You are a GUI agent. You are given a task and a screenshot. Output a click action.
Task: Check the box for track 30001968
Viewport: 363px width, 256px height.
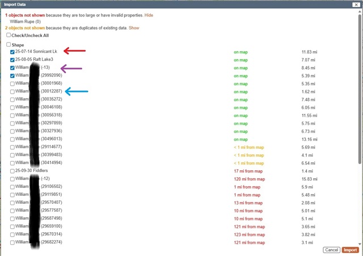pyautogui.click(x=12, y=83)
